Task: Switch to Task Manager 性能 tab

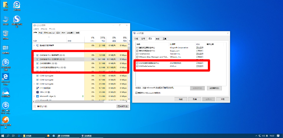Action: coord(41,33)
